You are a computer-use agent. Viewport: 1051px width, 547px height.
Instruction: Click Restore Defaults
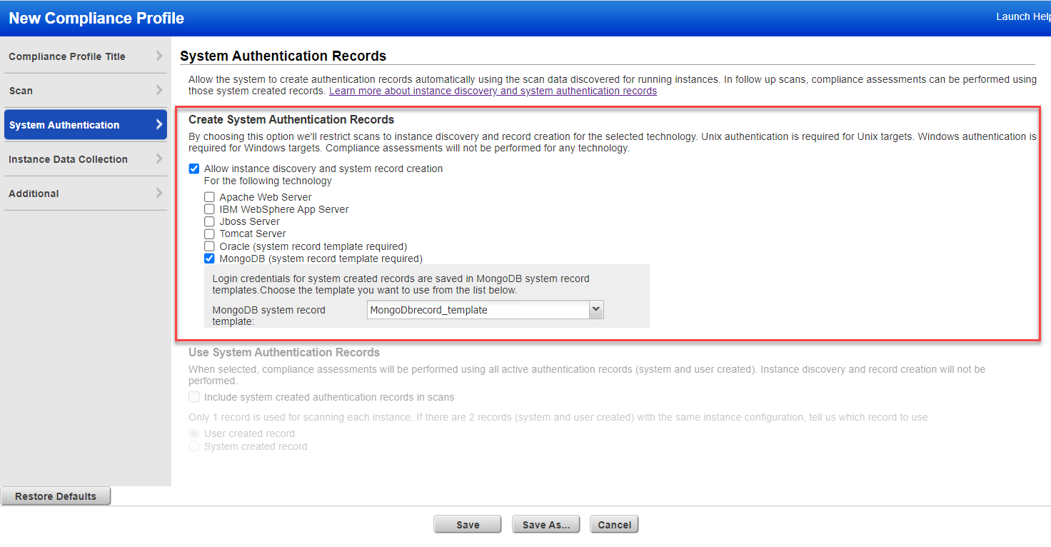[55, 496]
